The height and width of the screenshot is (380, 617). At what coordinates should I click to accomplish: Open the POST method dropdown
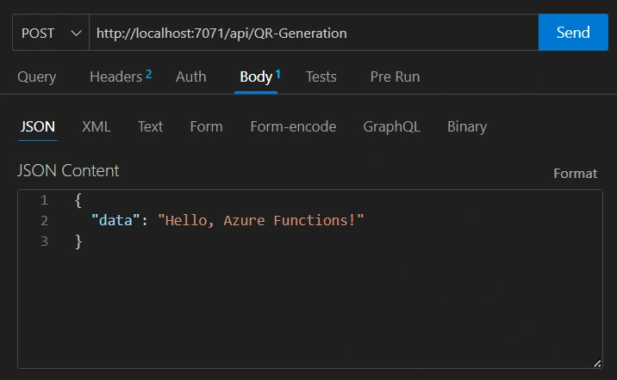click(51, 33)
